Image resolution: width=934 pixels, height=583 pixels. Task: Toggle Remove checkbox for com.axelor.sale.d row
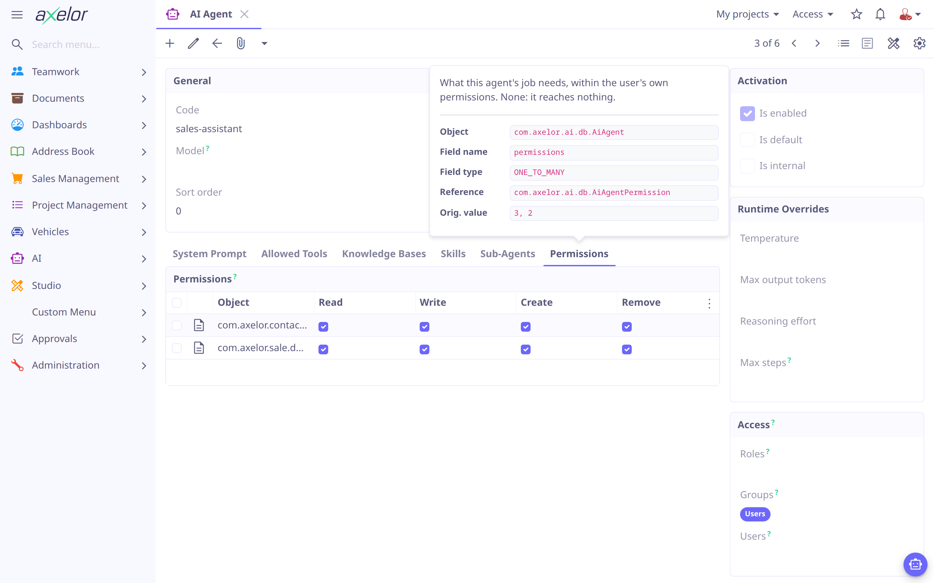[x=627, y=349]
